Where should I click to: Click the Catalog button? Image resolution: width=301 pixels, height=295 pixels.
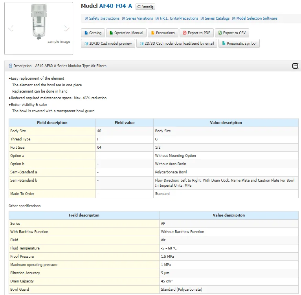(93, 33)
